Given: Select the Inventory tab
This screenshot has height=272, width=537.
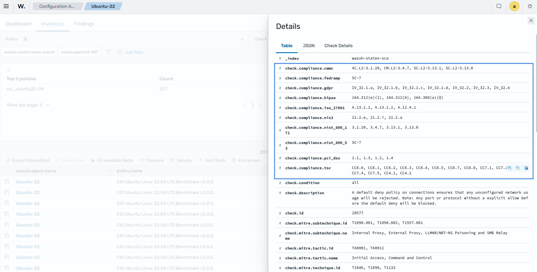Looking at the screenshot, I should click(x=53, y=24).
